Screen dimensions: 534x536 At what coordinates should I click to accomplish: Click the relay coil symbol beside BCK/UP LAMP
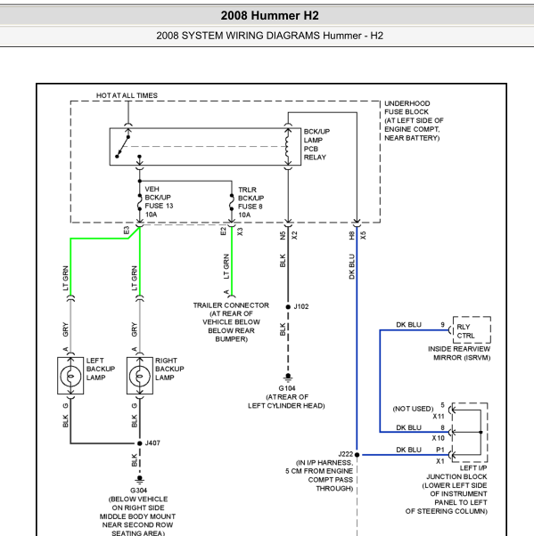pos(288,147)
